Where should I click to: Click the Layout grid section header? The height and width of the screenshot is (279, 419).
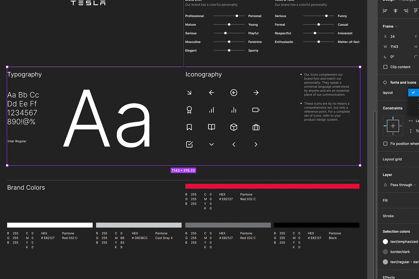(x=392, y=159)
